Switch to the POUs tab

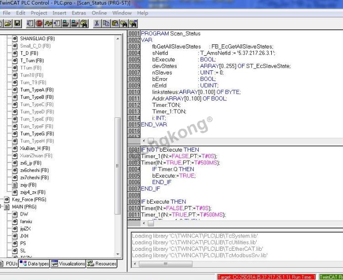pos(9,264)
